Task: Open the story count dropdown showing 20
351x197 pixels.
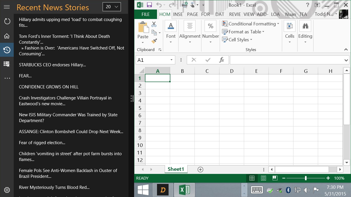Action: point(112,7)
